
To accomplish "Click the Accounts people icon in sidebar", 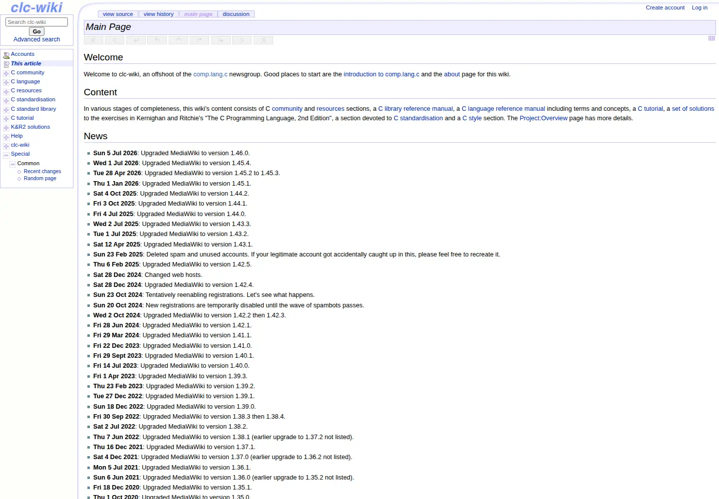I will click(x=6, y=55).
